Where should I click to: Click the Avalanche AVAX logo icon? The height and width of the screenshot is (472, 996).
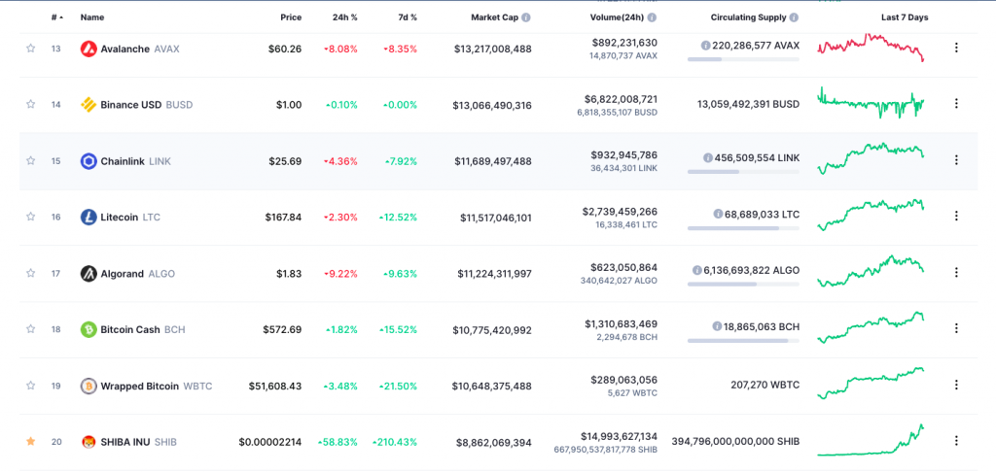click(89, 49)
